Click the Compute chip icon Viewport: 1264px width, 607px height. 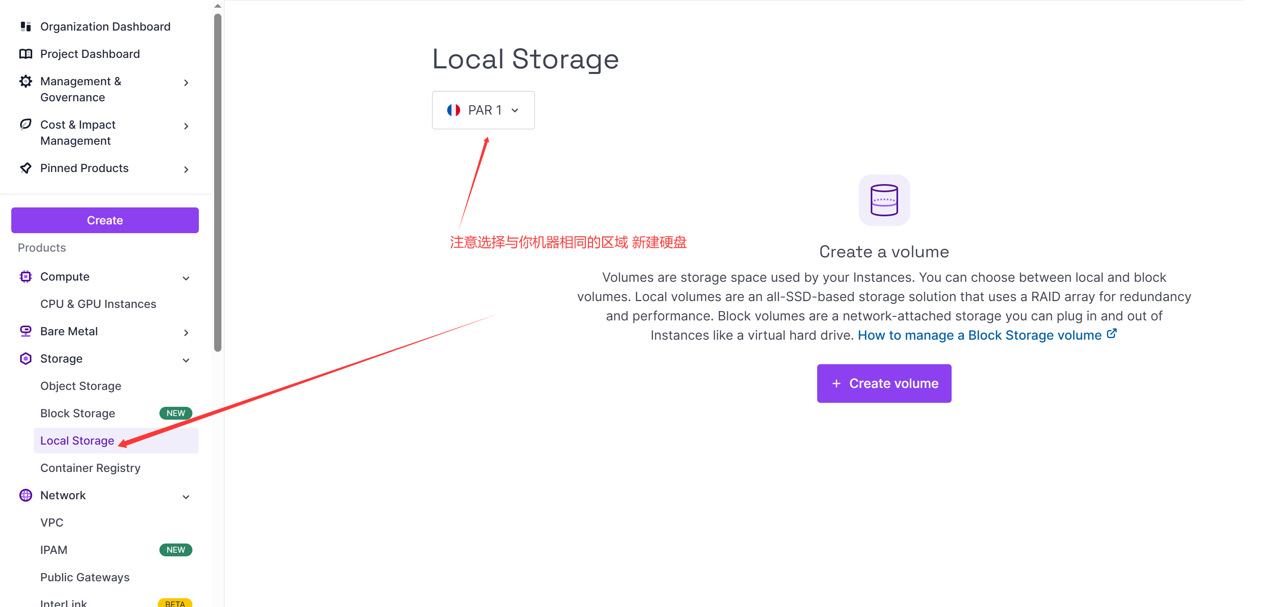pyautogui.click(x=25, y=277)
